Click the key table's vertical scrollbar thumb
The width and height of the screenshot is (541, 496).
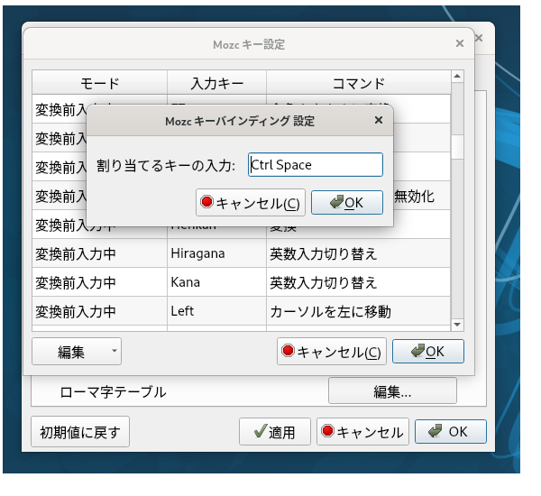(457, 147)
